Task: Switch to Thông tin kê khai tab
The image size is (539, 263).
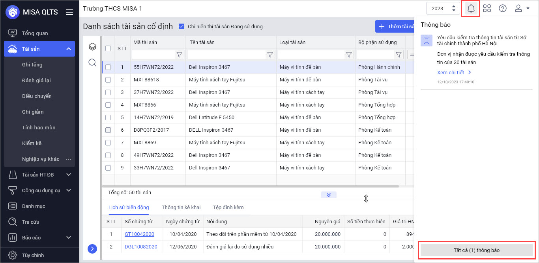Action: click(181, 207)
